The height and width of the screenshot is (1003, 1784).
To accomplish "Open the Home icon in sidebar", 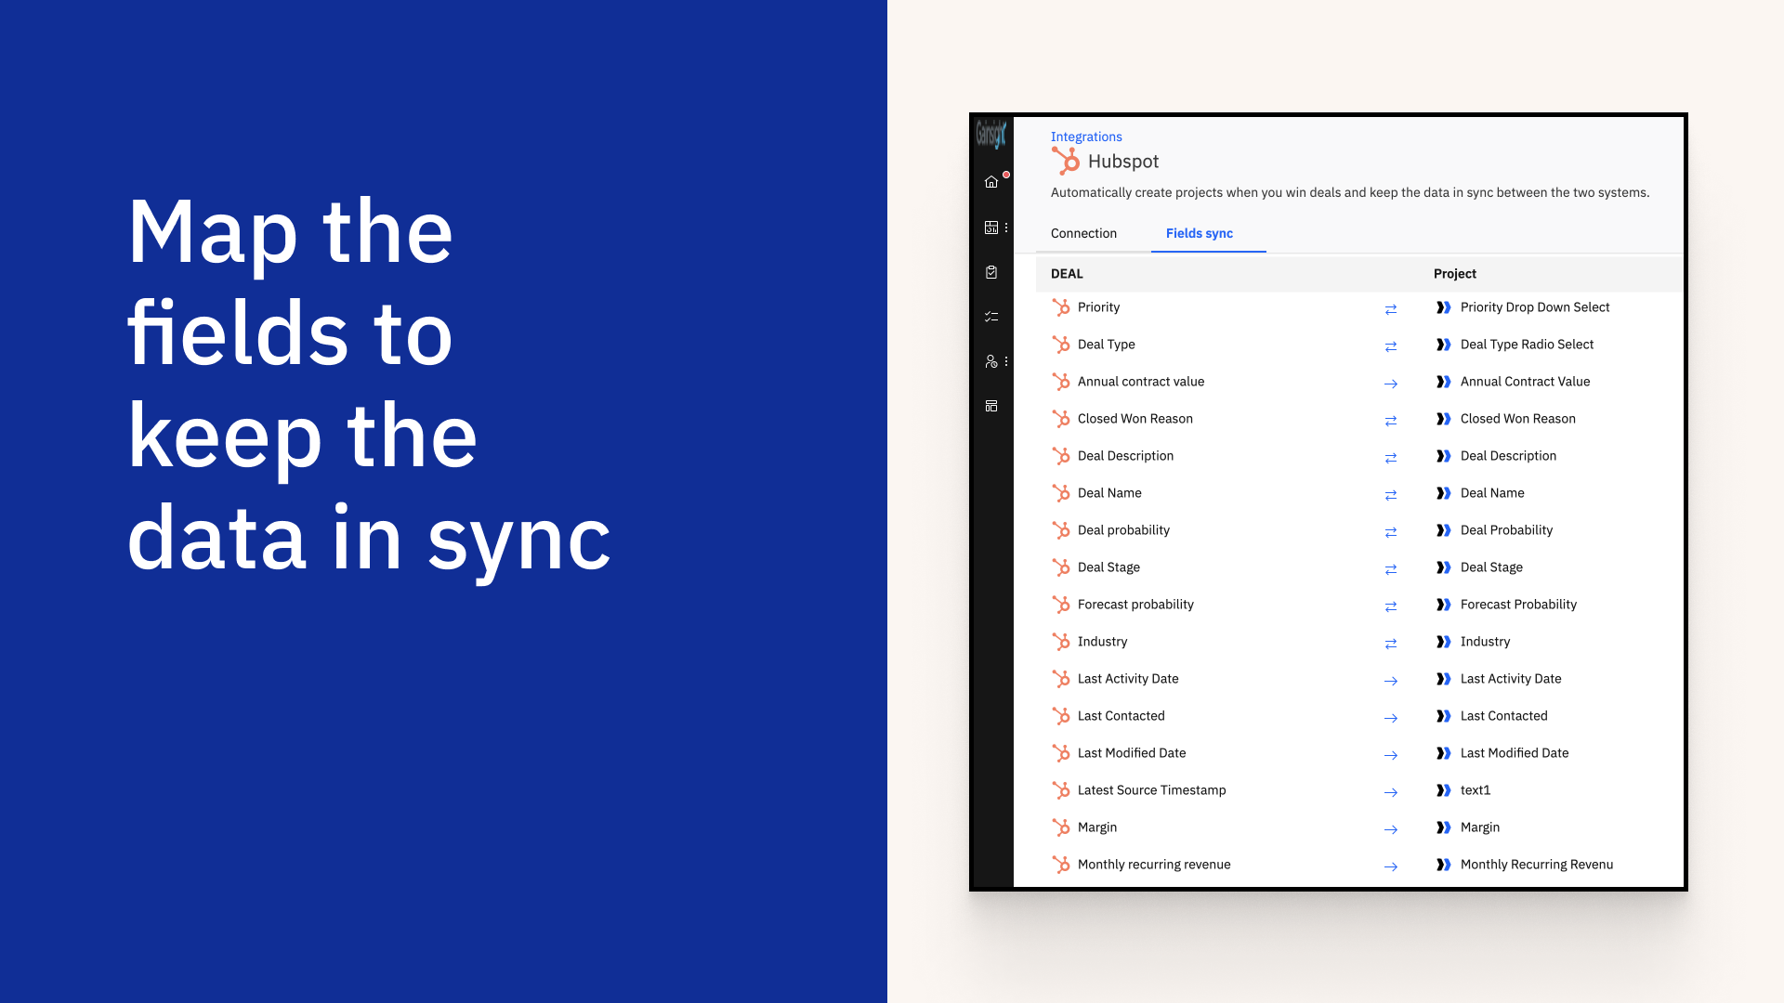I will point(991,182).
